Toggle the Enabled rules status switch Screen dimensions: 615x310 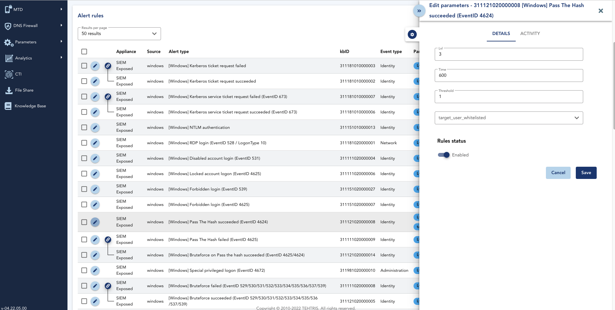click(444, 155)
